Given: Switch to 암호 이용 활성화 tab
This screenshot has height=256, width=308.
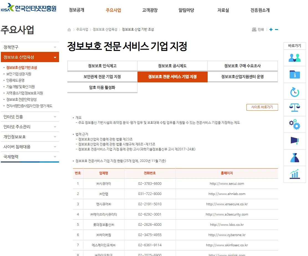Looking at the screenshot, I should coord(102,87).
